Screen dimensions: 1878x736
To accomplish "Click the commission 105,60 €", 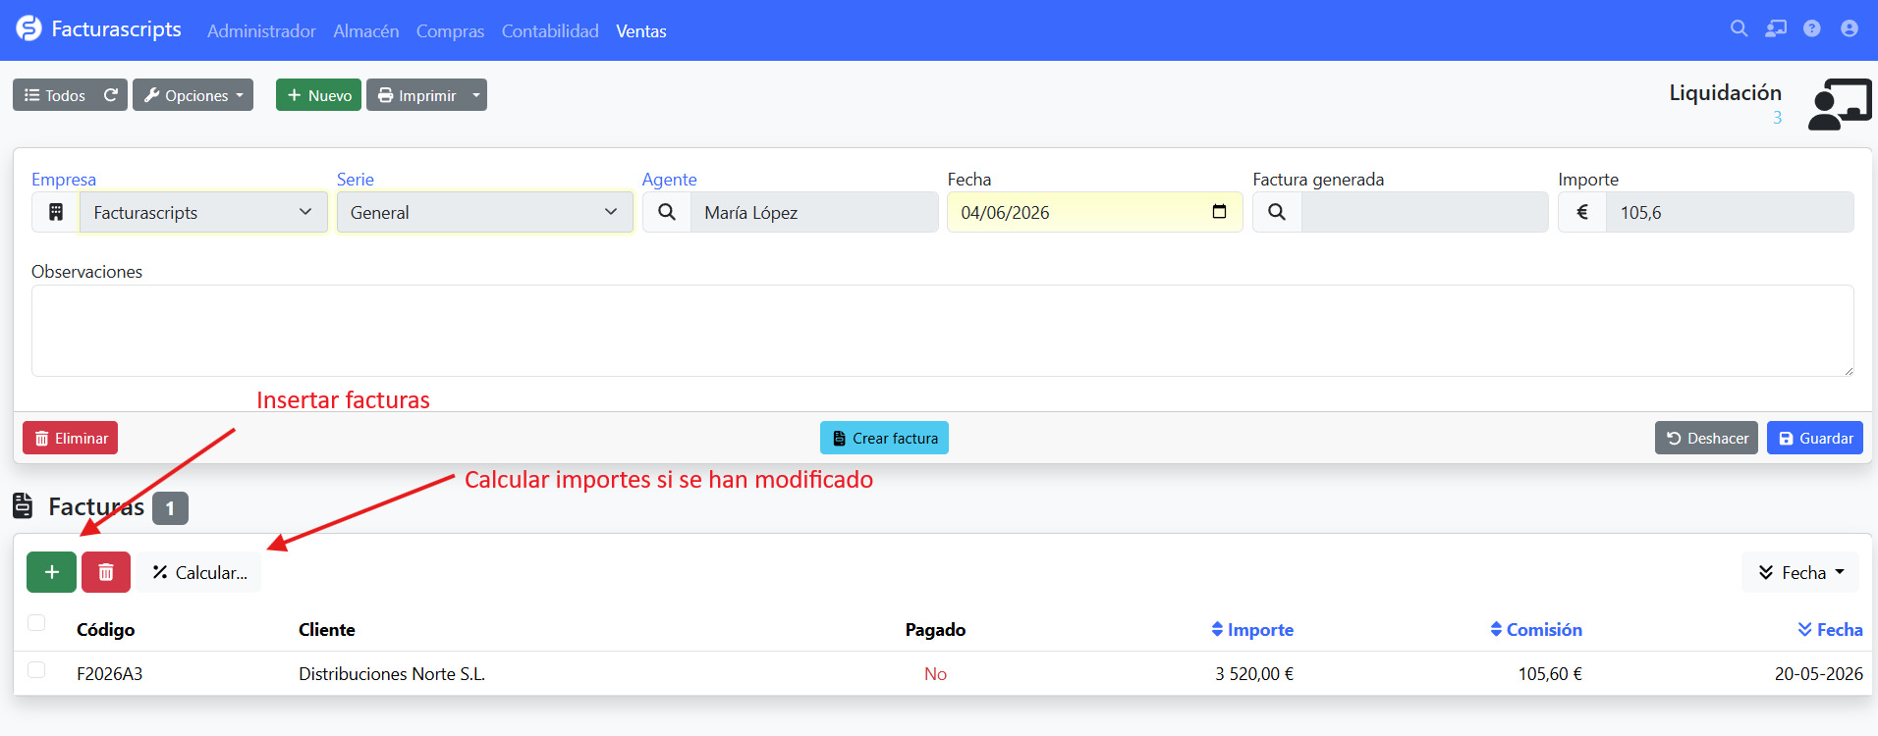I will [x=1550, y=674].
